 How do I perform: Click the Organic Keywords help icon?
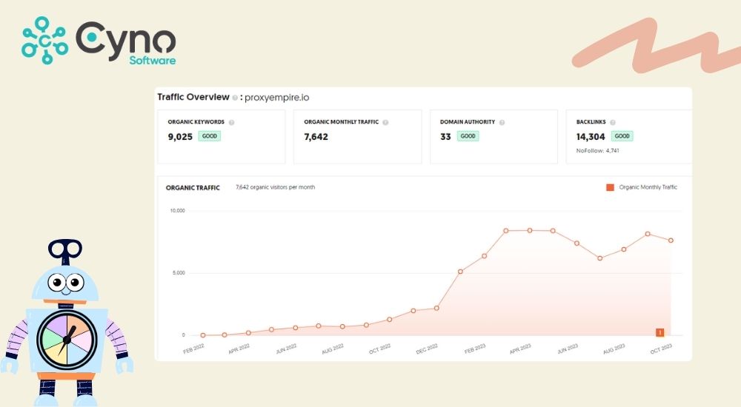click(232, 122)
